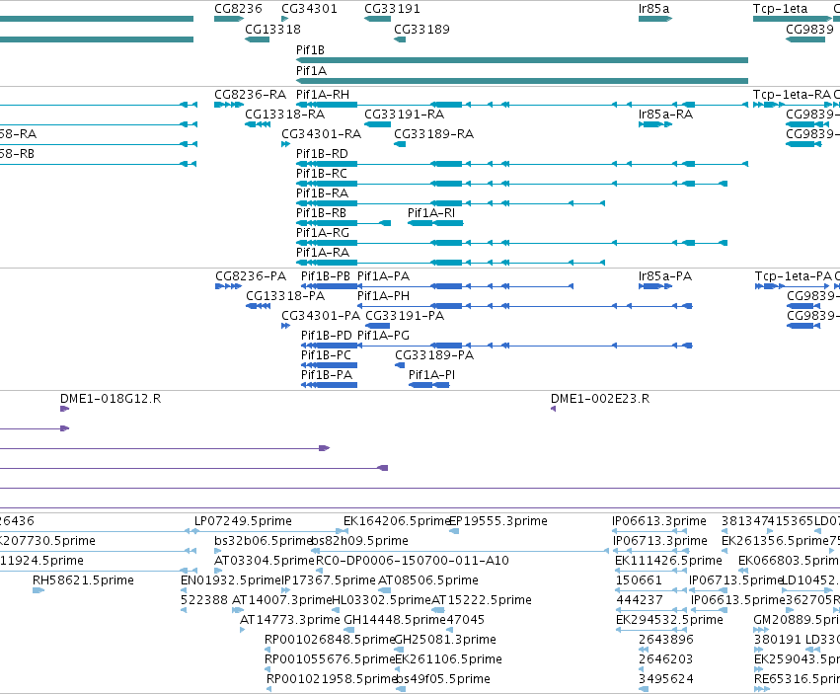Select the EK164206.5prime EST label
This screenshot has height=694, width=840.
pos(397,521)
